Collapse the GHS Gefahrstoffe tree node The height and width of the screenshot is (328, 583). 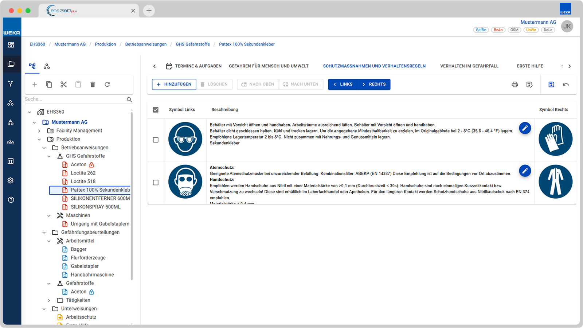pyautogui.click(x=49, y=156)
